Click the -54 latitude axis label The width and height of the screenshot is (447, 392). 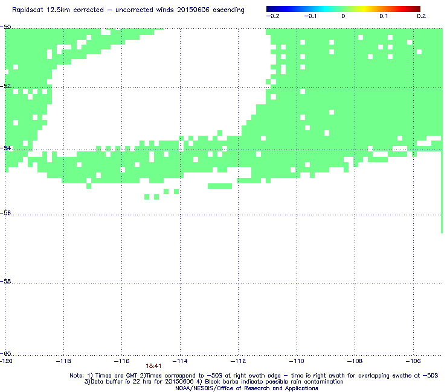pos(5,148)
